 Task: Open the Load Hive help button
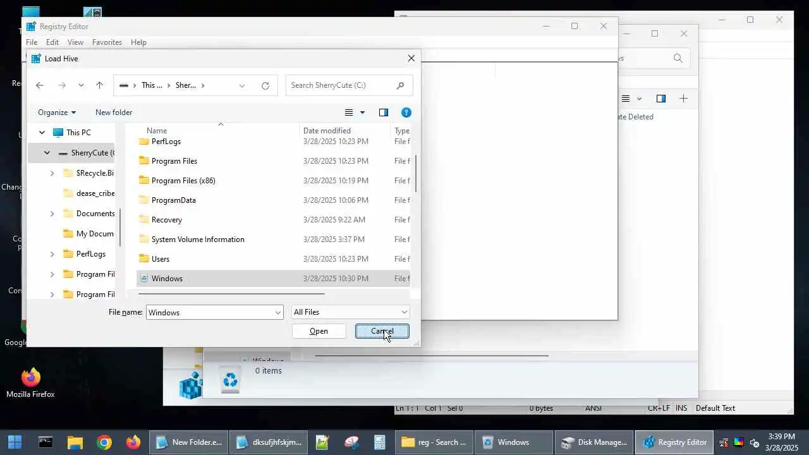(x=406, y=112)
